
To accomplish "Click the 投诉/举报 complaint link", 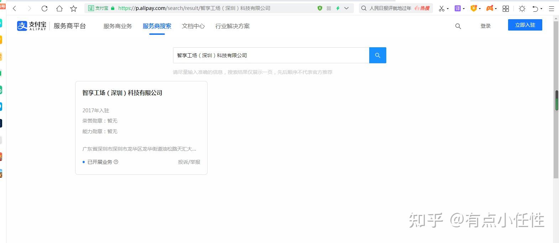I will click(x=189, y=162).
